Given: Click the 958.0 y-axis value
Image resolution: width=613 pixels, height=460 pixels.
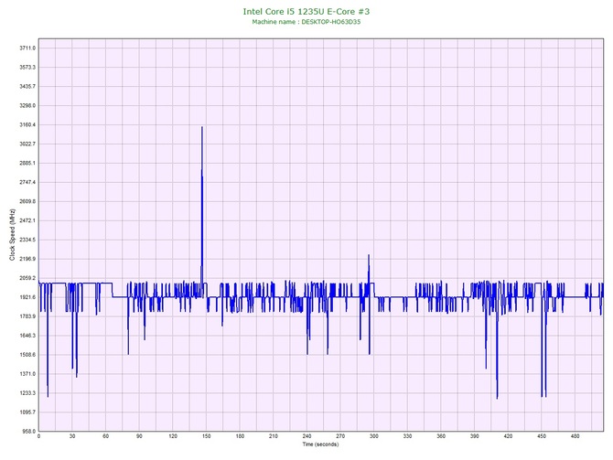Looking at the screenshot, I should tap(29, 431).
